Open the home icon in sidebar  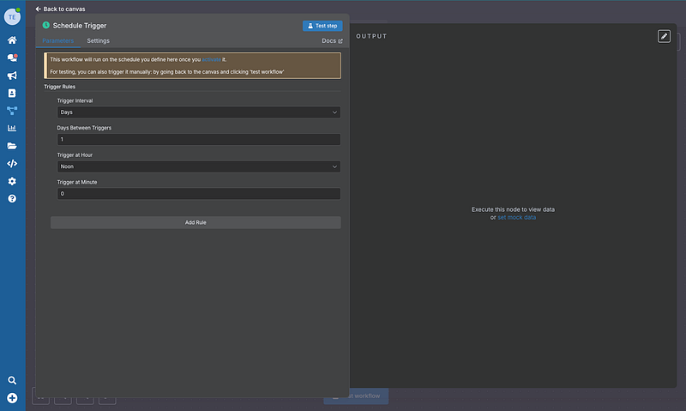click(12, 40)
